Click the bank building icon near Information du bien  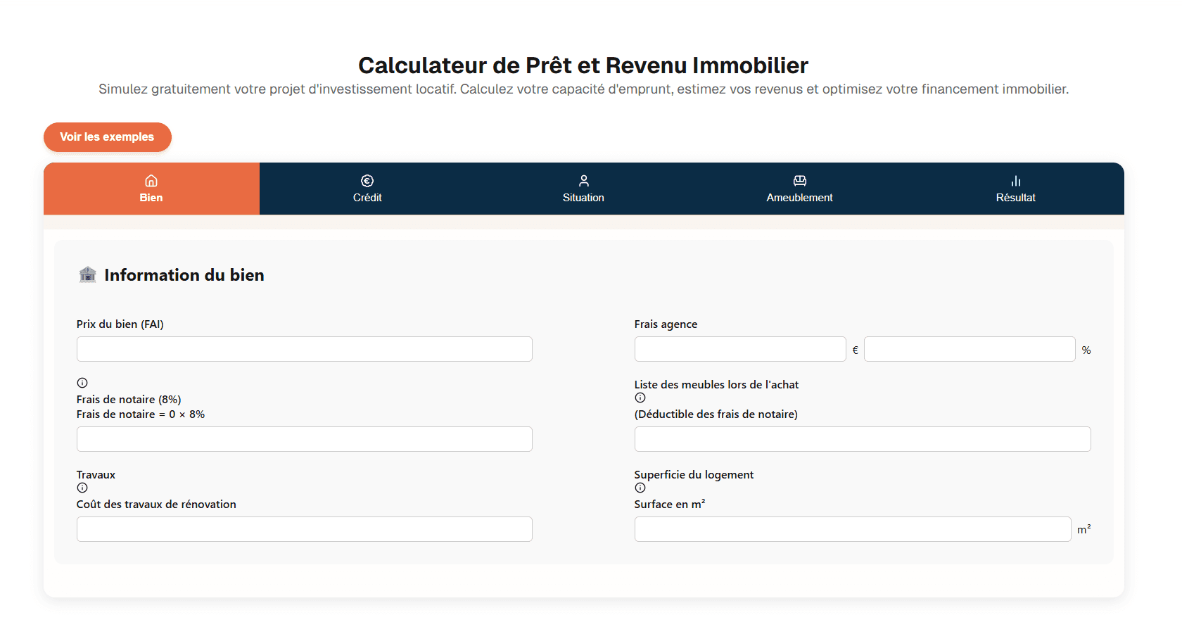coord(87,274)
